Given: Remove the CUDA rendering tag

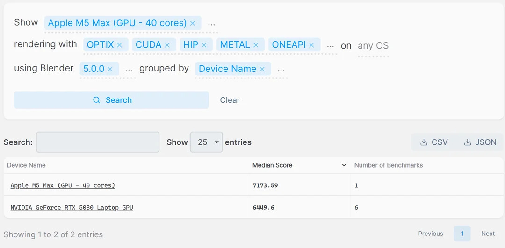Looking at the screenshot, I should tap(167, 45).
